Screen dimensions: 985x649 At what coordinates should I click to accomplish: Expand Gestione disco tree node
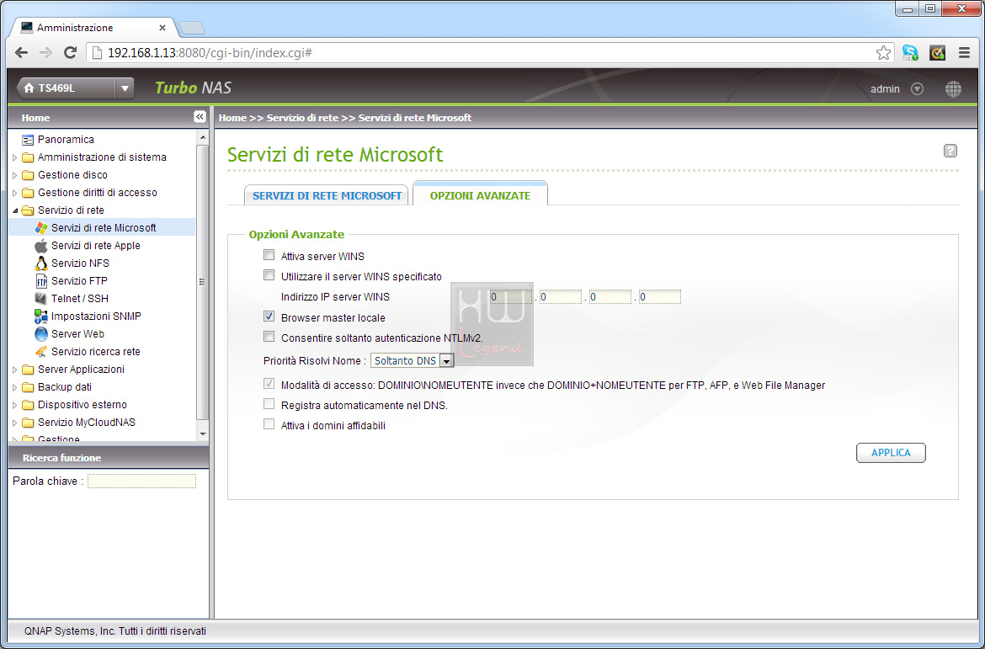pyautogui.click(x=15, y=174)
